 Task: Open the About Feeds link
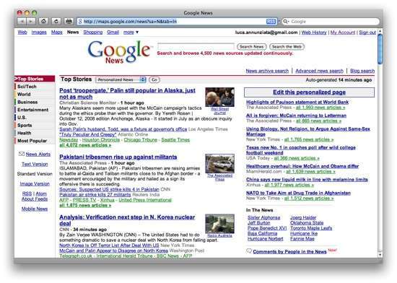coord(35,199)
